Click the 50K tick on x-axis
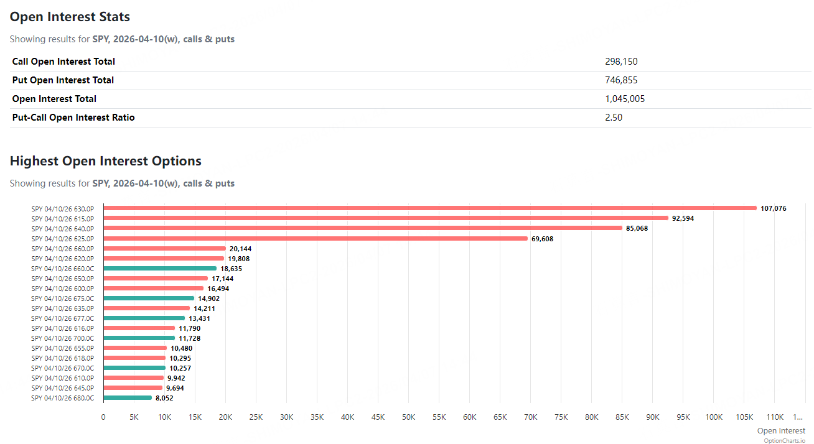 (x=408, y=417)
